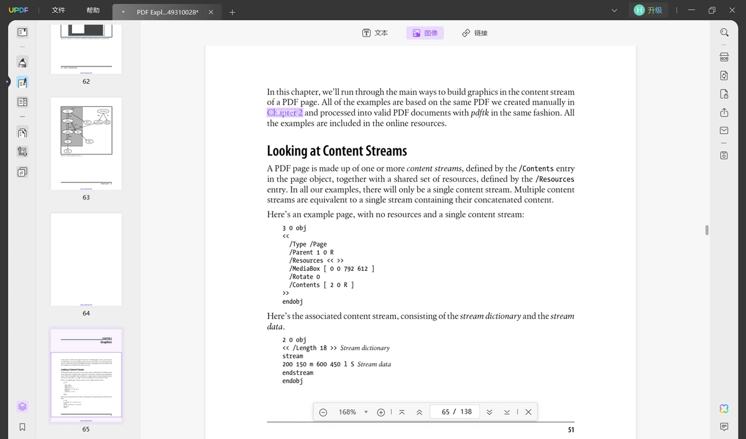Open the 文件 menu
Screen dimensions: 746x439
point(58,11)
